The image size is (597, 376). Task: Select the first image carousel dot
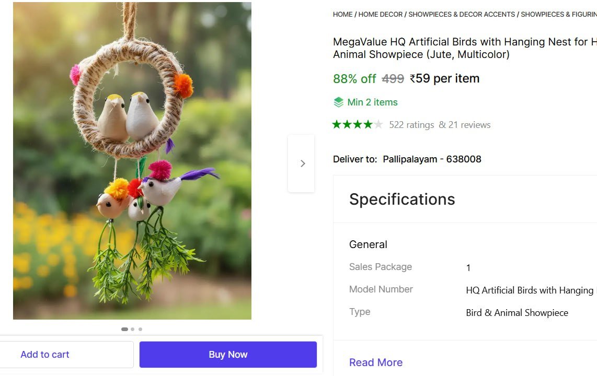124,330
